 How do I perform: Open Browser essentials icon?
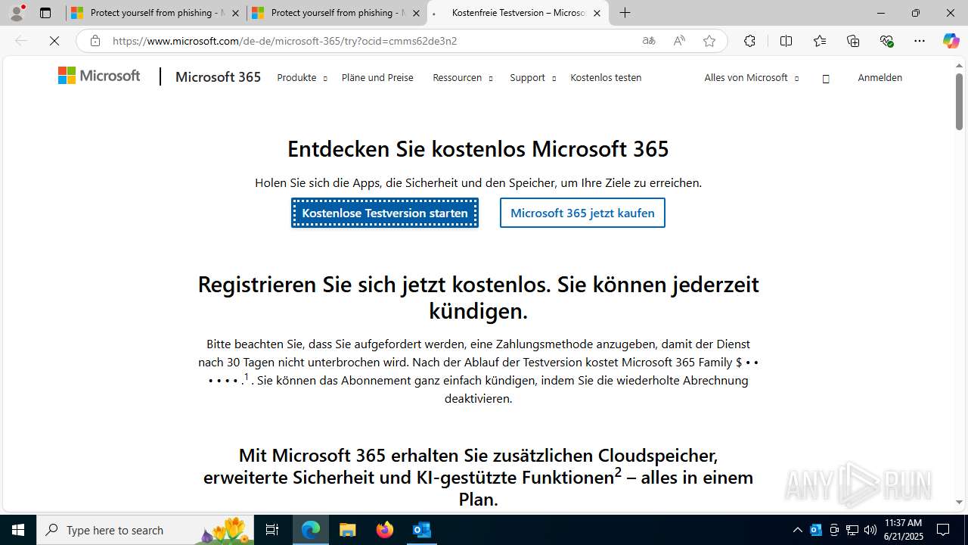[x=887, y=41]
